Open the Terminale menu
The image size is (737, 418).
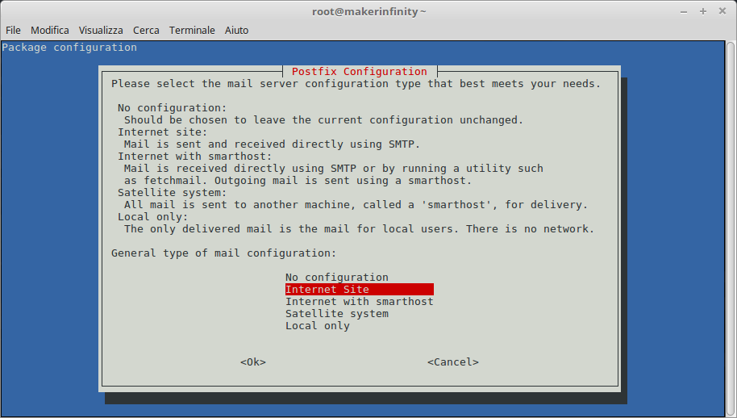[x=192, y=30]
